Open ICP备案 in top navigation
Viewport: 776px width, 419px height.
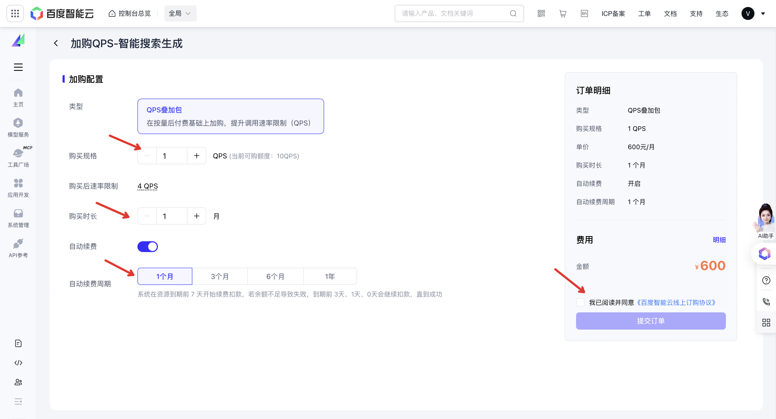pos(613,13)
